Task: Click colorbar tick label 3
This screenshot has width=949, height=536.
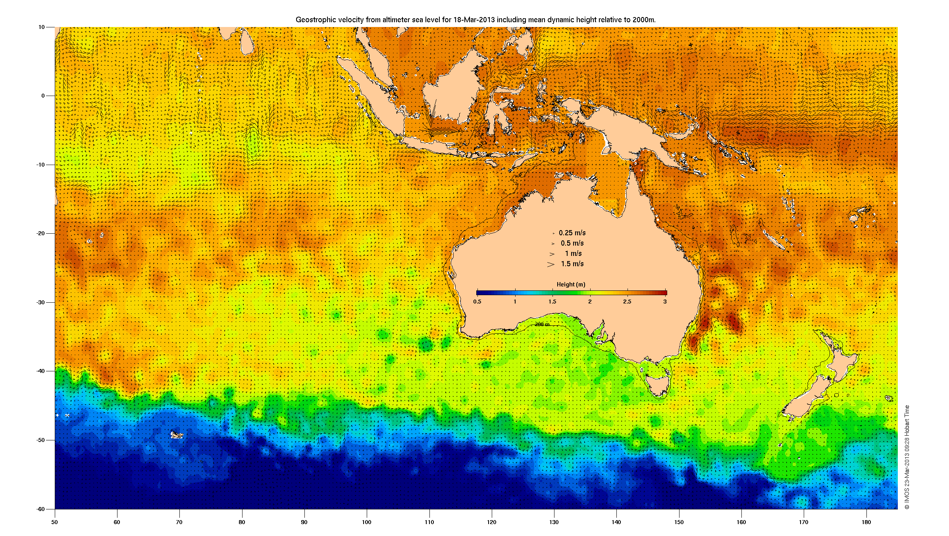Action: pos(665,302)
